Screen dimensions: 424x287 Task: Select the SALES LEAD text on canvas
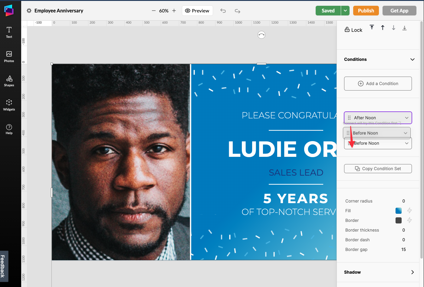(296, 173)
